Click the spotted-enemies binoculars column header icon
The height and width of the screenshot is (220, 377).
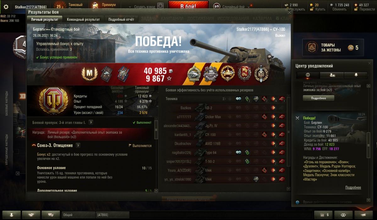pos(238,99)
